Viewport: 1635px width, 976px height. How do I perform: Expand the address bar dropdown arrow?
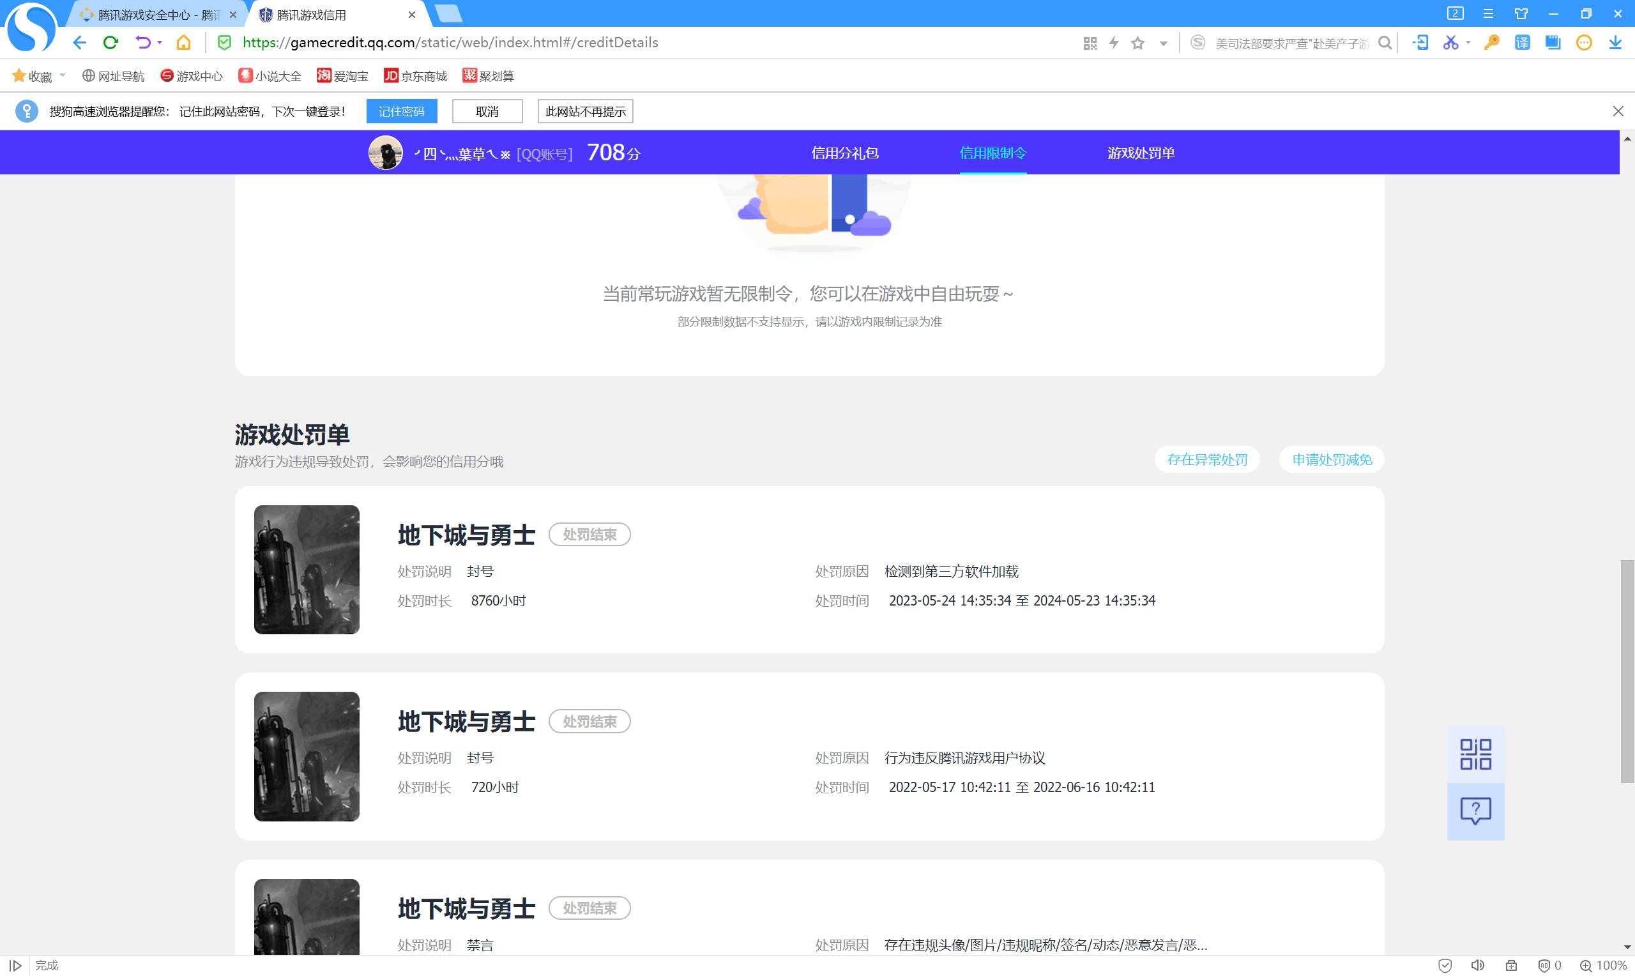1164,44
